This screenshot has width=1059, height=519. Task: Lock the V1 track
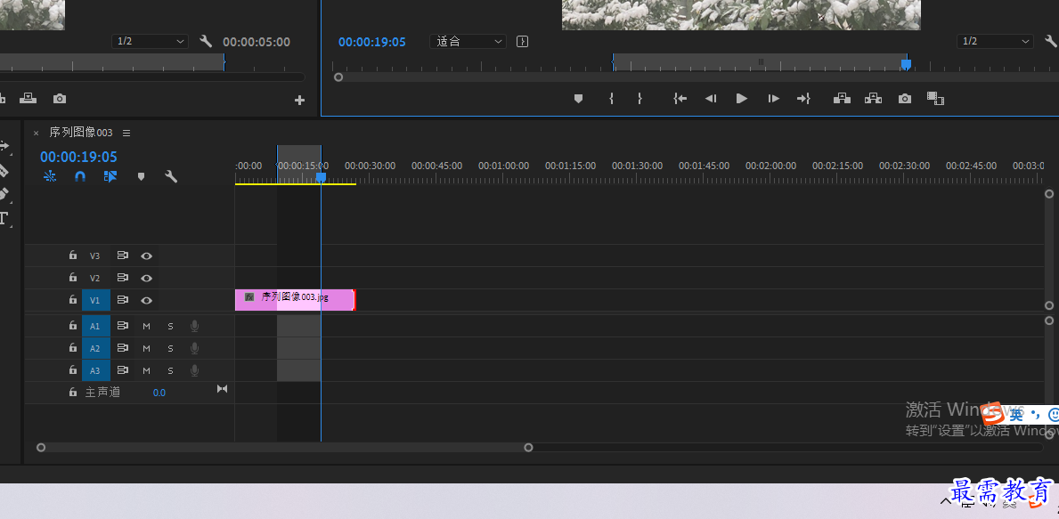tap(73, 300)
